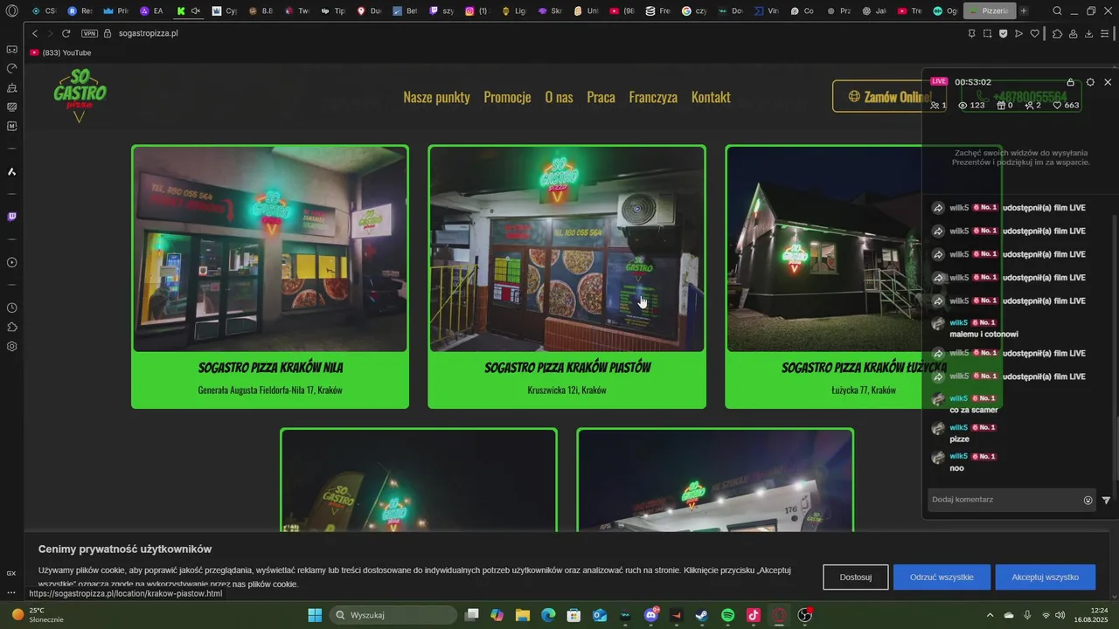Open the Kontakt page
The height and width of the screenshot is (629, 1119).
coord(711,97)
